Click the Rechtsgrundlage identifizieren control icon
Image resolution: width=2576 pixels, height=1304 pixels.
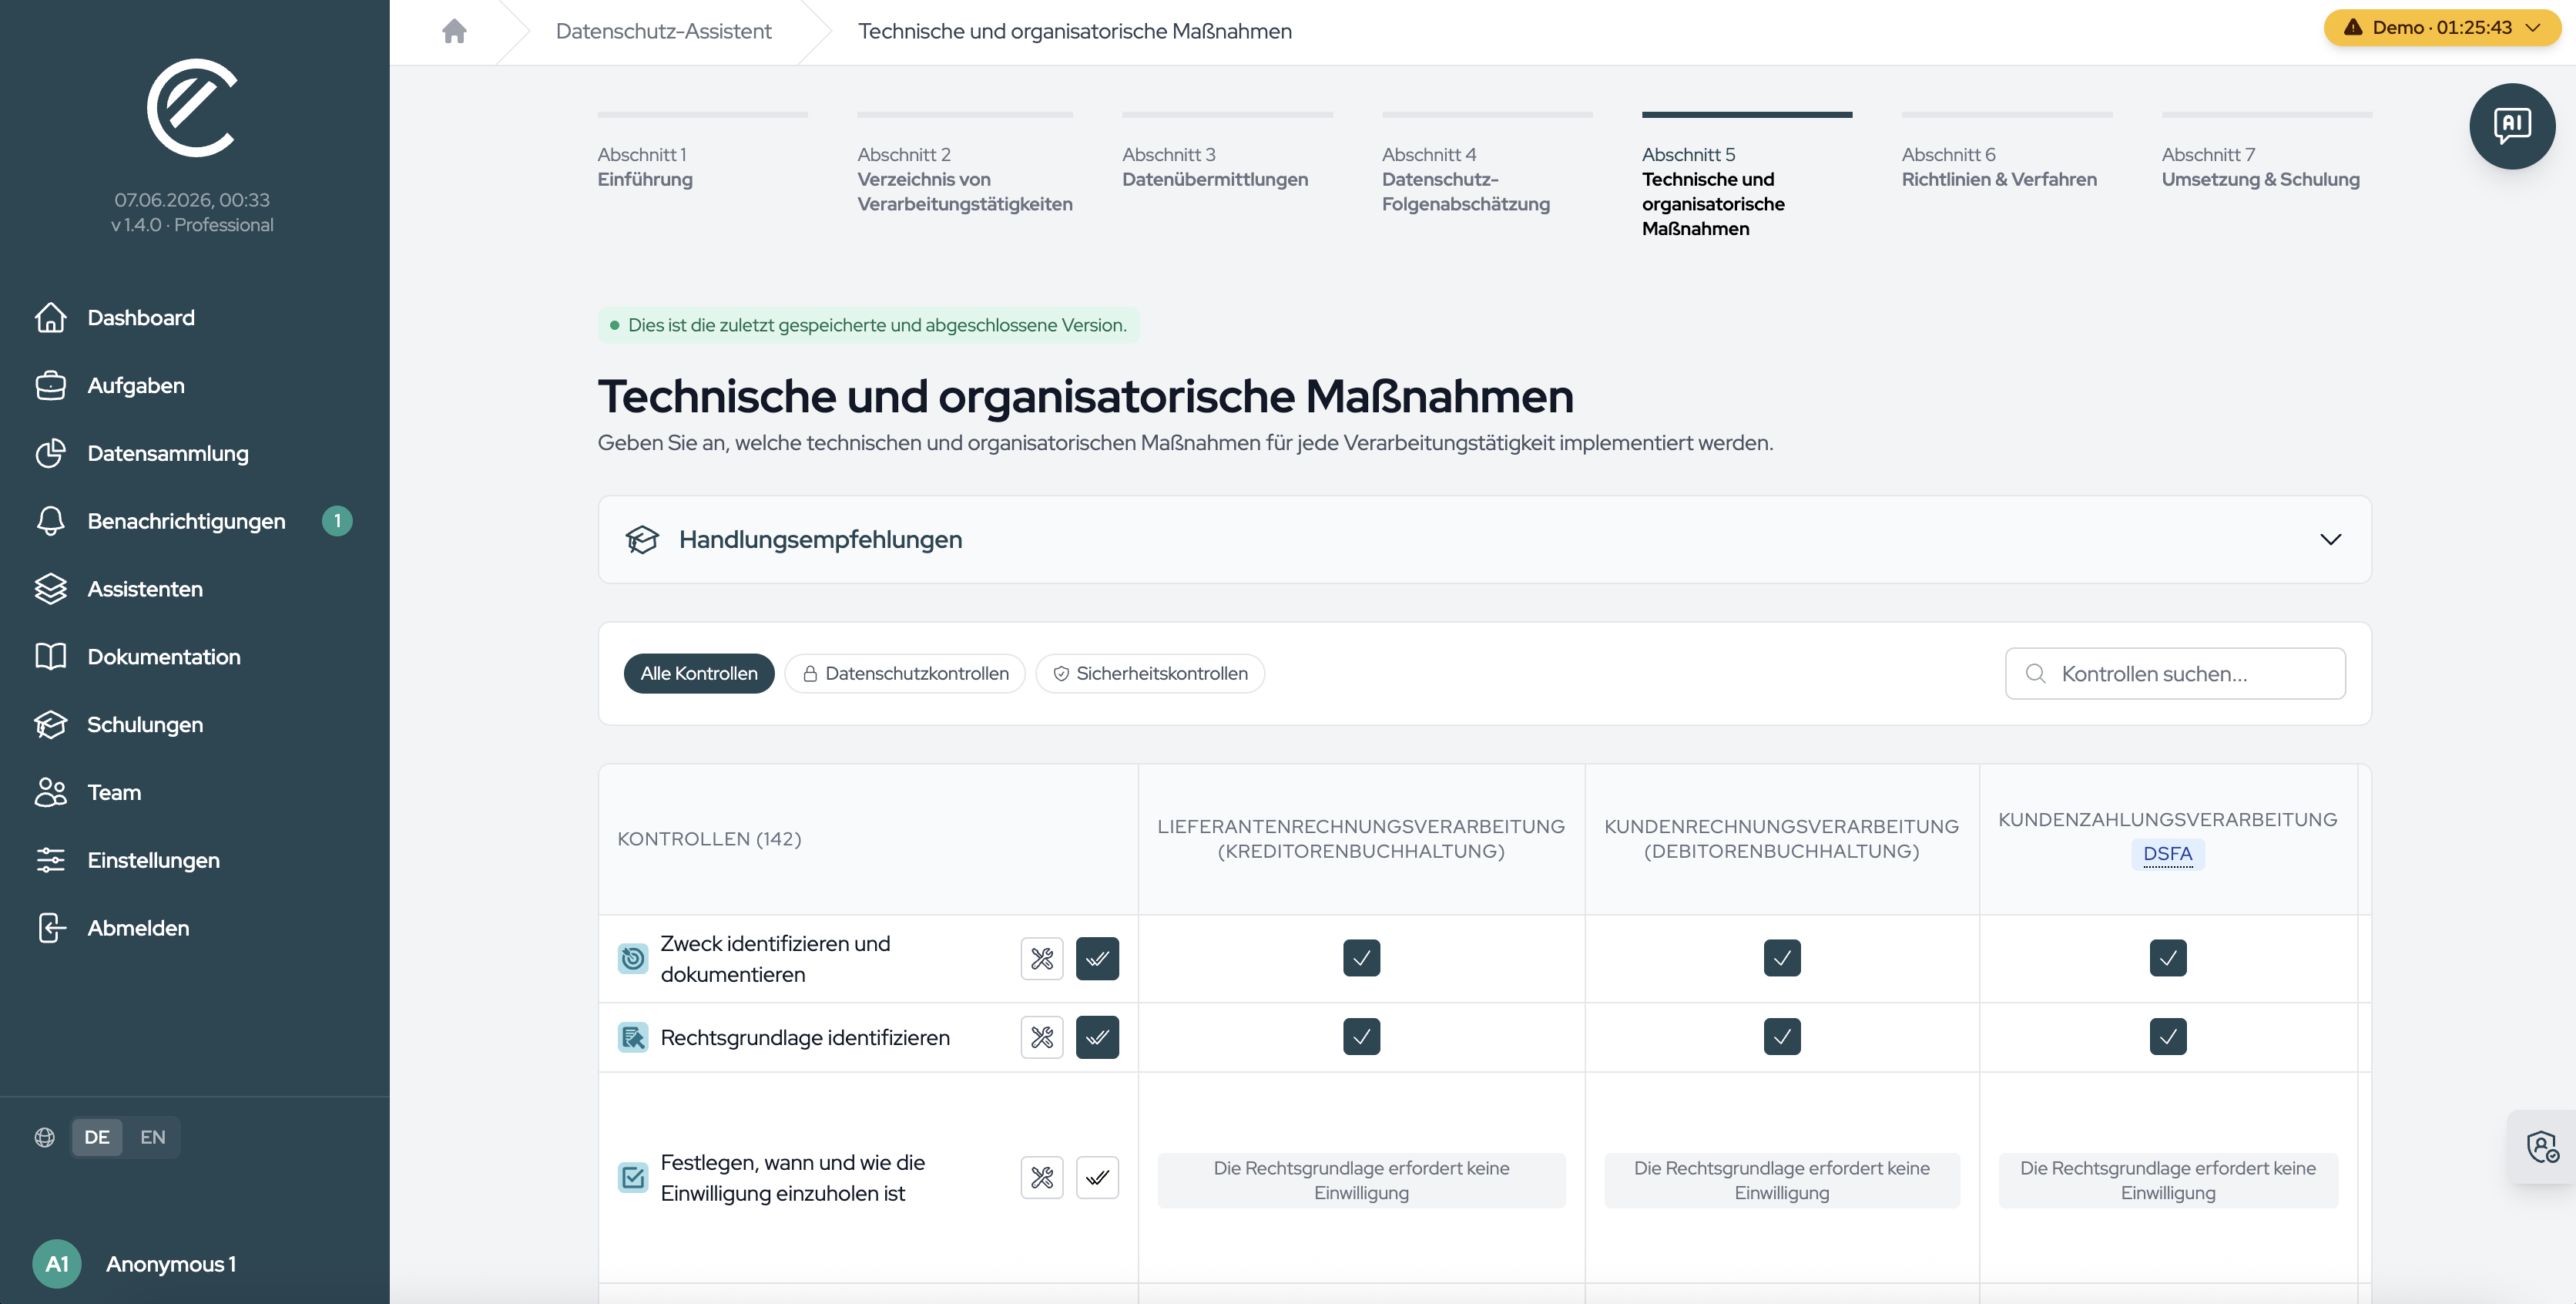[x=633, y=1038]
